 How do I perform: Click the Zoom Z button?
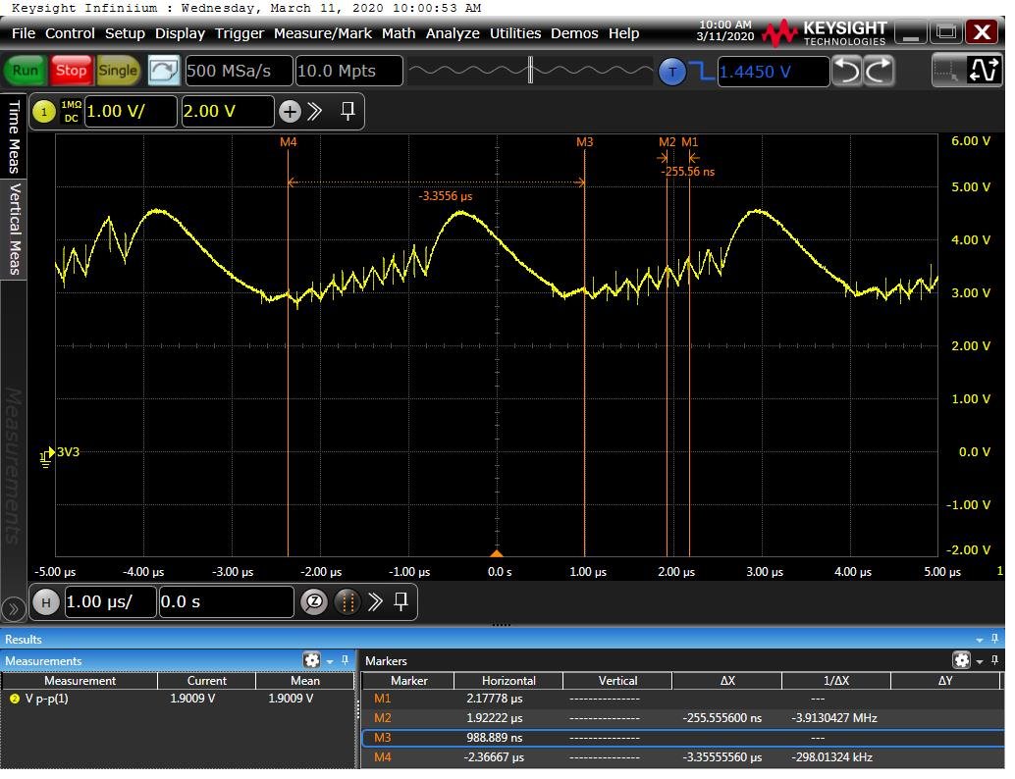tap(314, 602)
